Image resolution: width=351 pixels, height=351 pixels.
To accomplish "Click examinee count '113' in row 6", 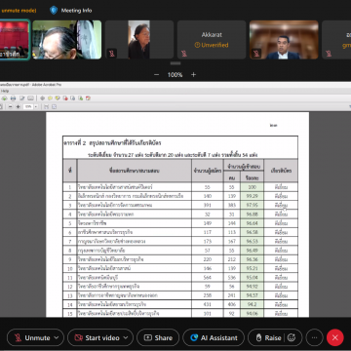I will (232, 232).
